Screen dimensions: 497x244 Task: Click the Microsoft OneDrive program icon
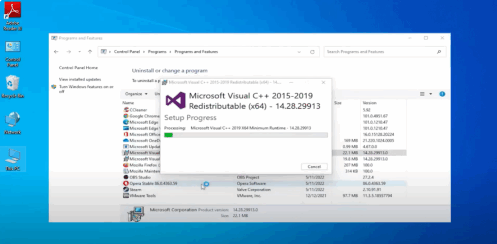126,140
